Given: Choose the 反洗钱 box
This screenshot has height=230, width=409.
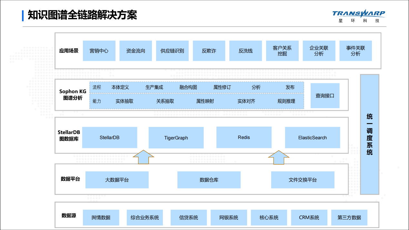Looking at the screenshot, I should pyautogui.click(x=245, y=51).
